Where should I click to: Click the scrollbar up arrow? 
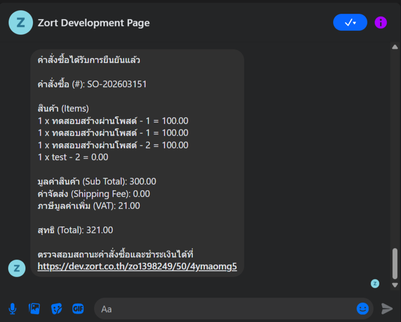tap(395, 47)
